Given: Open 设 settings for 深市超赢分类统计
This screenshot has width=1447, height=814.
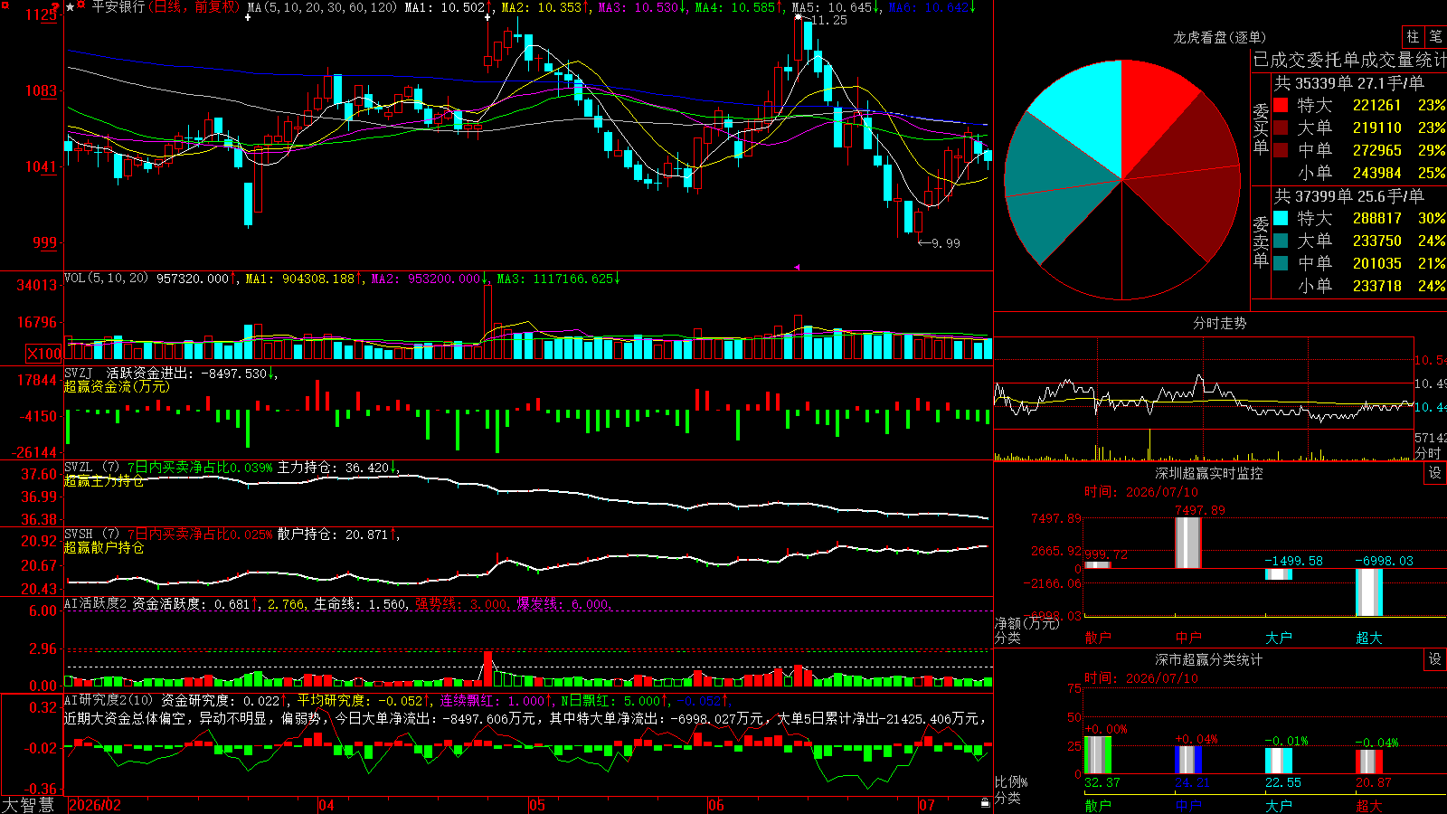Looking at the screenshot, I should (x=1435, y=659).
